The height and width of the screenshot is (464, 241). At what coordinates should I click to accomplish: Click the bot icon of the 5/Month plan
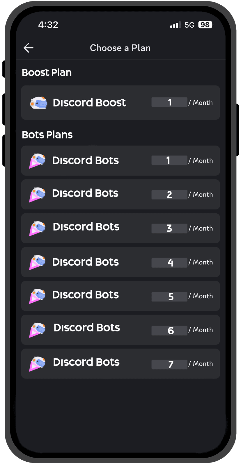pyautogui.click(x=37, y=296)
